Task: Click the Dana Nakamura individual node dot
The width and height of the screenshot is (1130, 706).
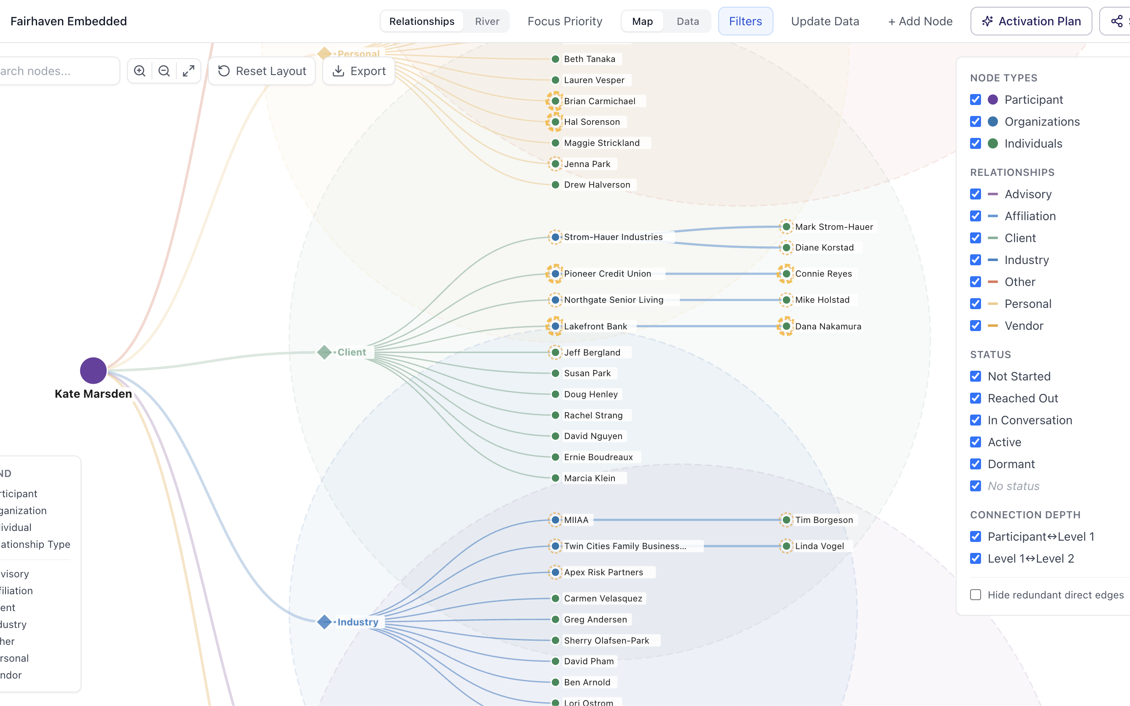Action: (x=786, y=326)
